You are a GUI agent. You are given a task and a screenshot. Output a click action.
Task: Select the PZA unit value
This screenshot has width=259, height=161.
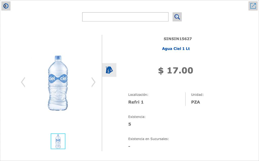pos(196,102)
